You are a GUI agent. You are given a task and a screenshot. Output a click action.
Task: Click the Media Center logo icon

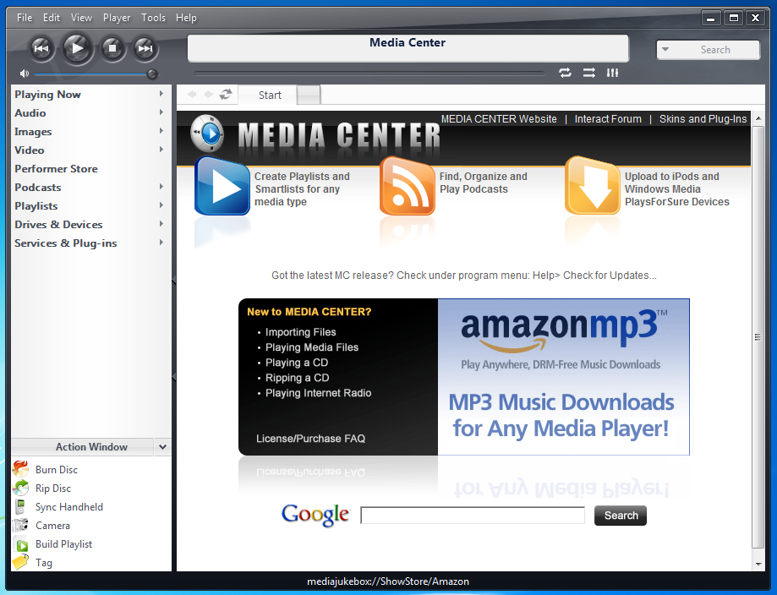pos(207,134)
